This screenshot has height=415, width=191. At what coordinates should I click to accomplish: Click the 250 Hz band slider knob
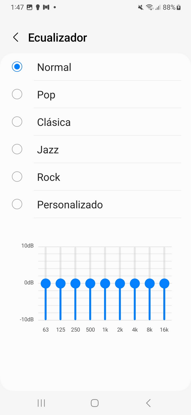(75, 283)
